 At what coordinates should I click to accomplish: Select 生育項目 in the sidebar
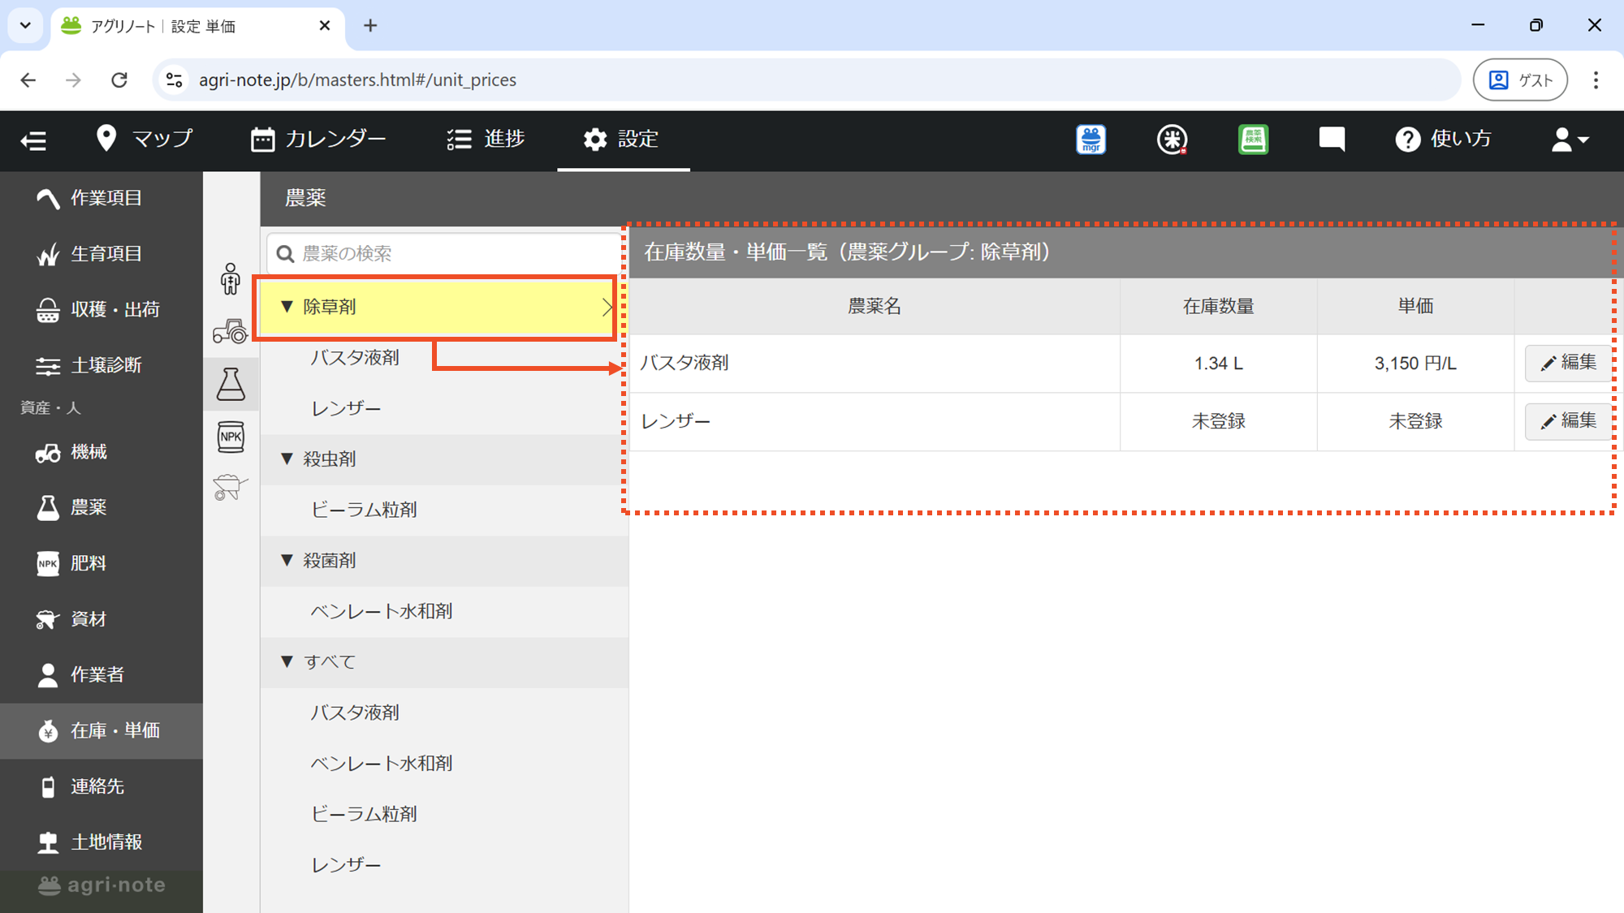(101, 254)
